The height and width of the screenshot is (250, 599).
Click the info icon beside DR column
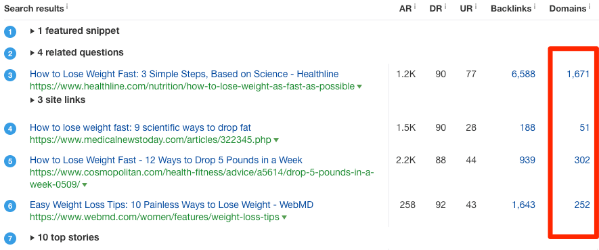click(445, 6)
